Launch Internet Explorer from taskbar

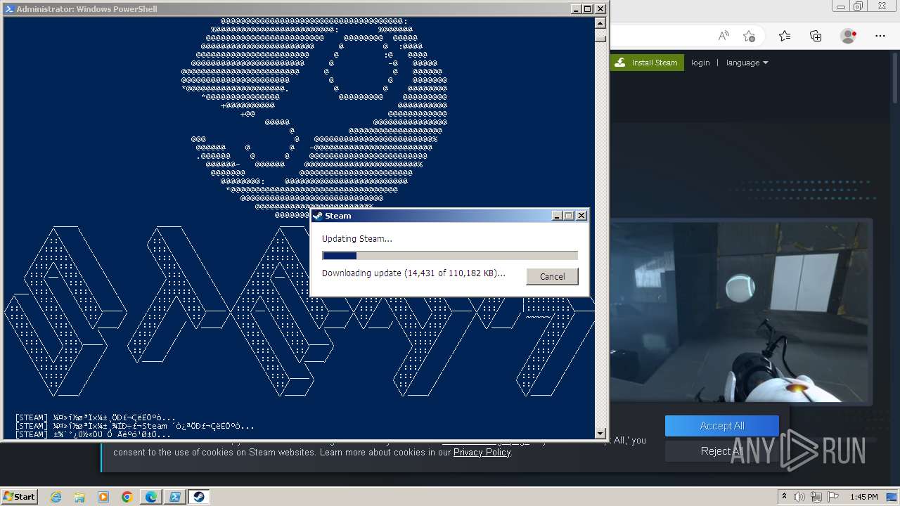click(x=56, y=497)
